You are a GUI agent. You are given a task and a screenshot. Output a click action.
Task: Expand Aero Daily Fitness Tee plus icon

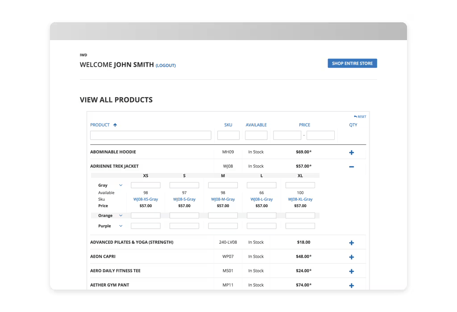pos(351,271)
